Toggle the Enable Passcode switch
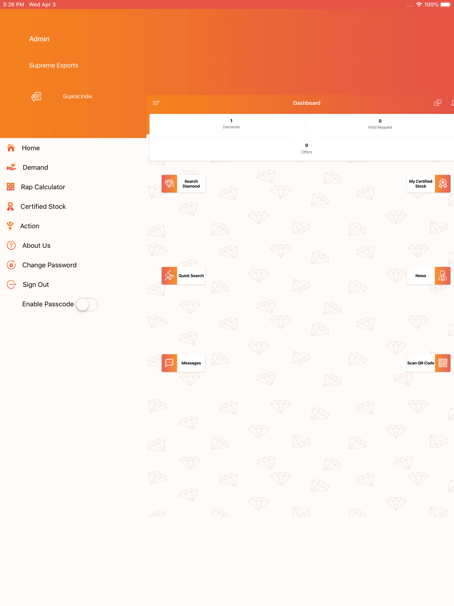Image resolution: width=454 pixels, height=606 pixels. pyautogui.click(x=87, y=304)
